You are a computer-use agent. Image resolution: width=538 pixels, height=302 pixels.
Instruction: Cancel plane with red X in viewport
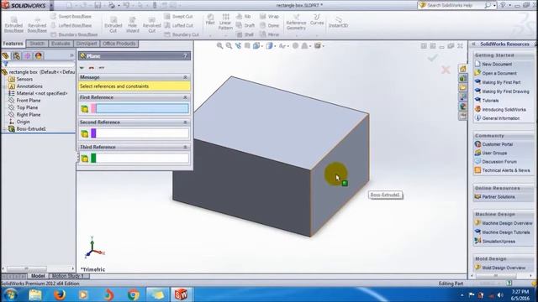[x=446, y=70]
